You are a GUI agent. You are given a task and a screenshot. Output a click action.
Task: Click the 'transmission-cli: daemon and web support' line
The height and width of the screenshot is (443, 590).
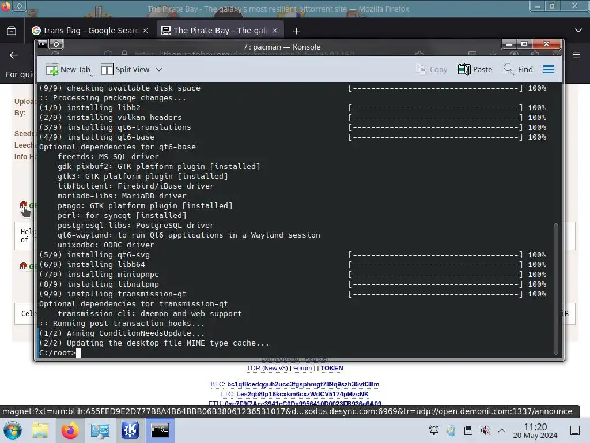[149, 313]
